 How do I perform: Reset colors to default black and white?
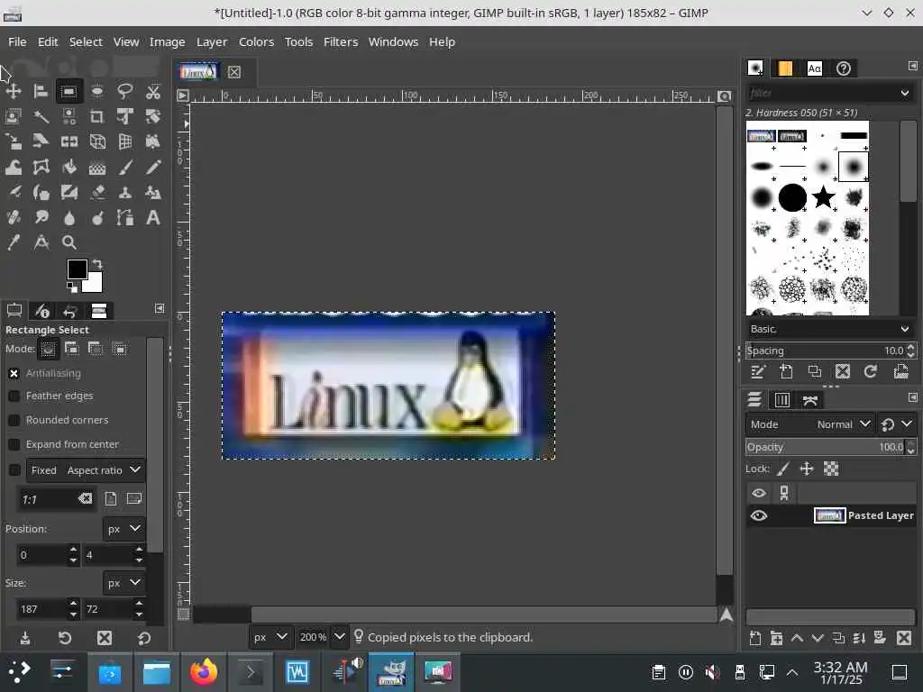[x=71, y=287]
